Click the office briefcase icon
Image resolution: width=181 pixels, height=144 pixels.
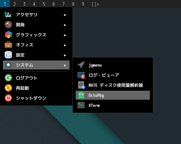click(x=8, y=45)
